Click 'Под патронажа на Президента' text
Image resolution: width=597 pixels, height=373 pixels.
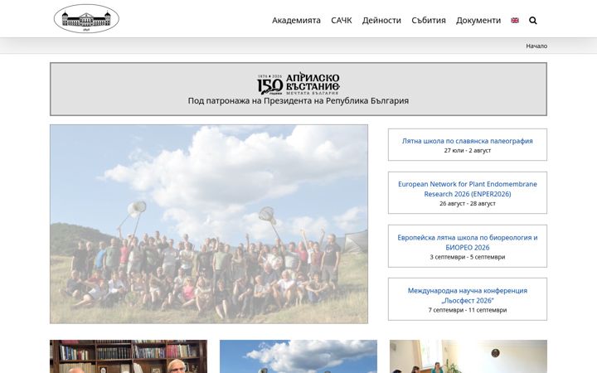tap(298, 101)
